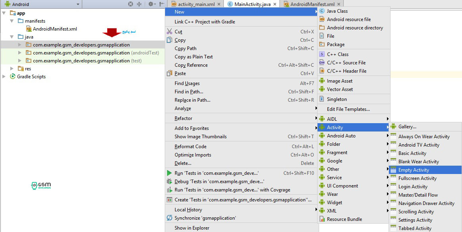Choose Edit File Templates...
Screen dimensions: 462x232
click(354, 109)
